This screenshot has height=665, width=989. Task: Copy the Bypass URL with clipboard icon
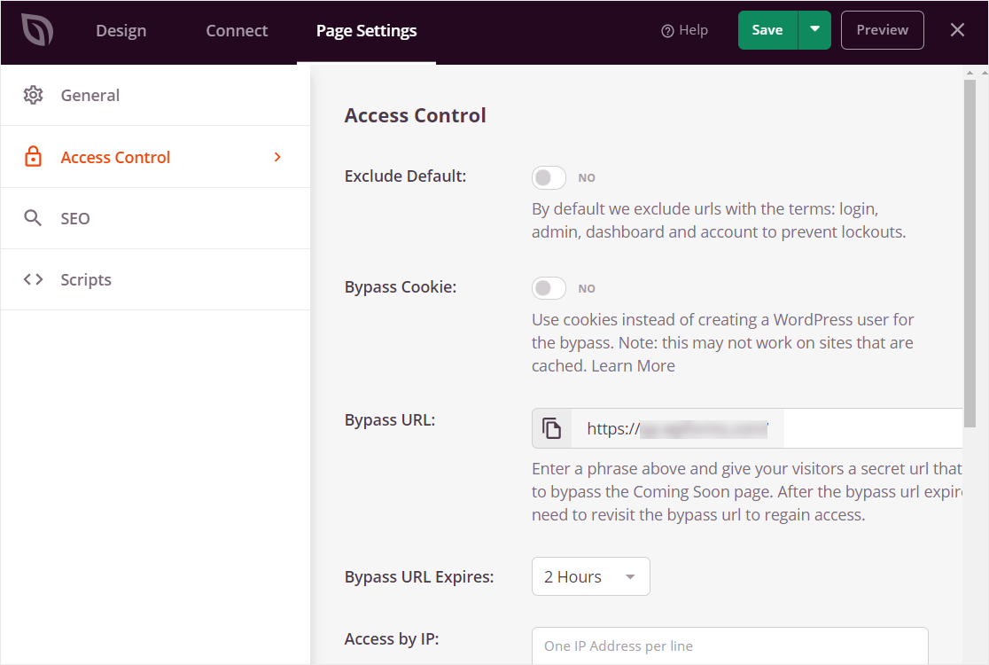point(552,429)
